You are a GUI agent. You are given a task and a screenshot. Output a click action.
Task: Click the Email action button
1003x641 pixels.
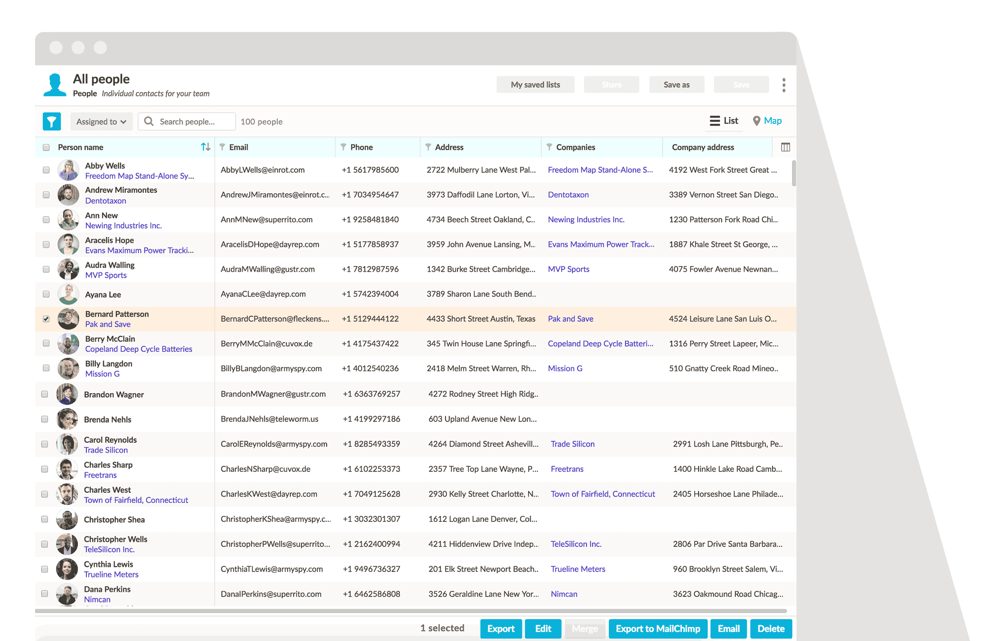click(x=729, y=629)
